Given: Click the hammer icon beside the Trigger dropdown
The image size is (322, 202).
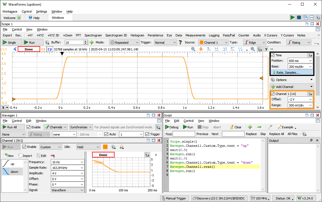Looking at the screenshot, I should point(181,43).
